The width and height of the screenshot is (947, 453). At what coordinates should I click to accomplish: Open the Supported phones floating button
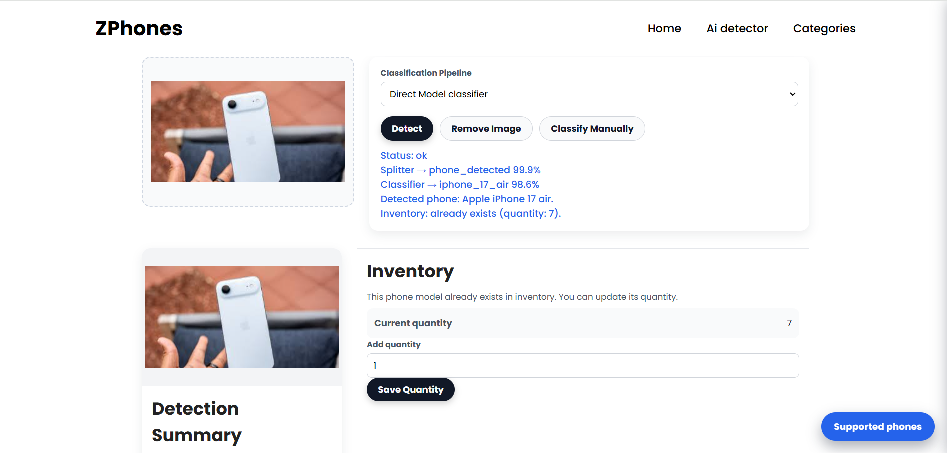click(x=877, y=427)
